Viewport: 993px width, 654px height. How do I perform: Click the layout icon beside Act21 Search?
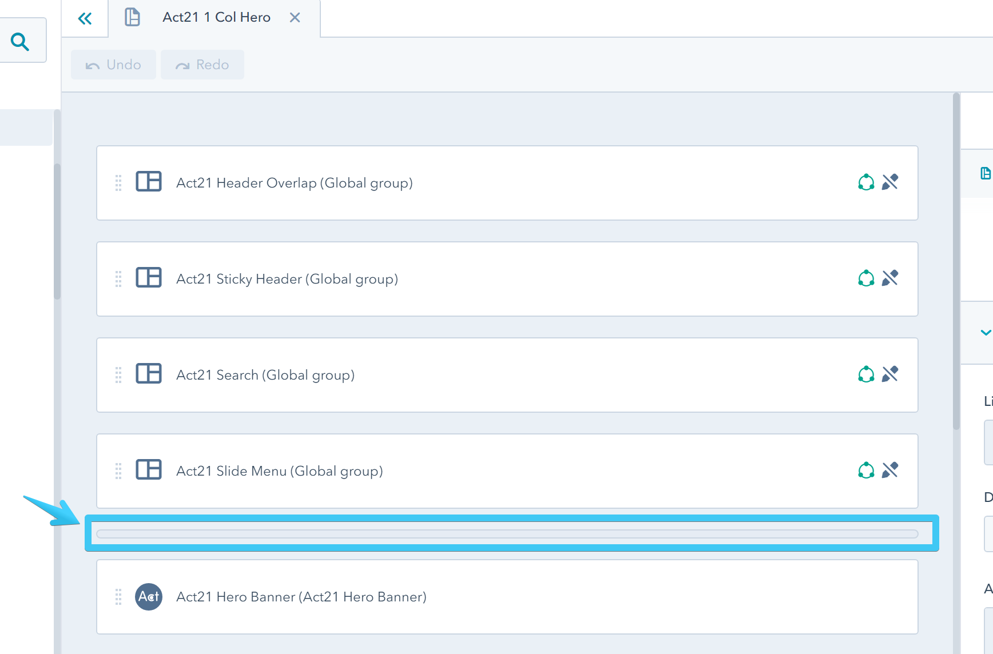tap(149, 374)
